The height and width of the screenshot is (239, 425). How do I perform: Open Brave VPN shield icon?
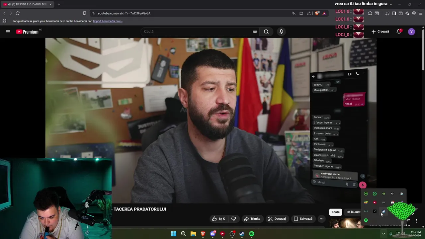point(414,13)
